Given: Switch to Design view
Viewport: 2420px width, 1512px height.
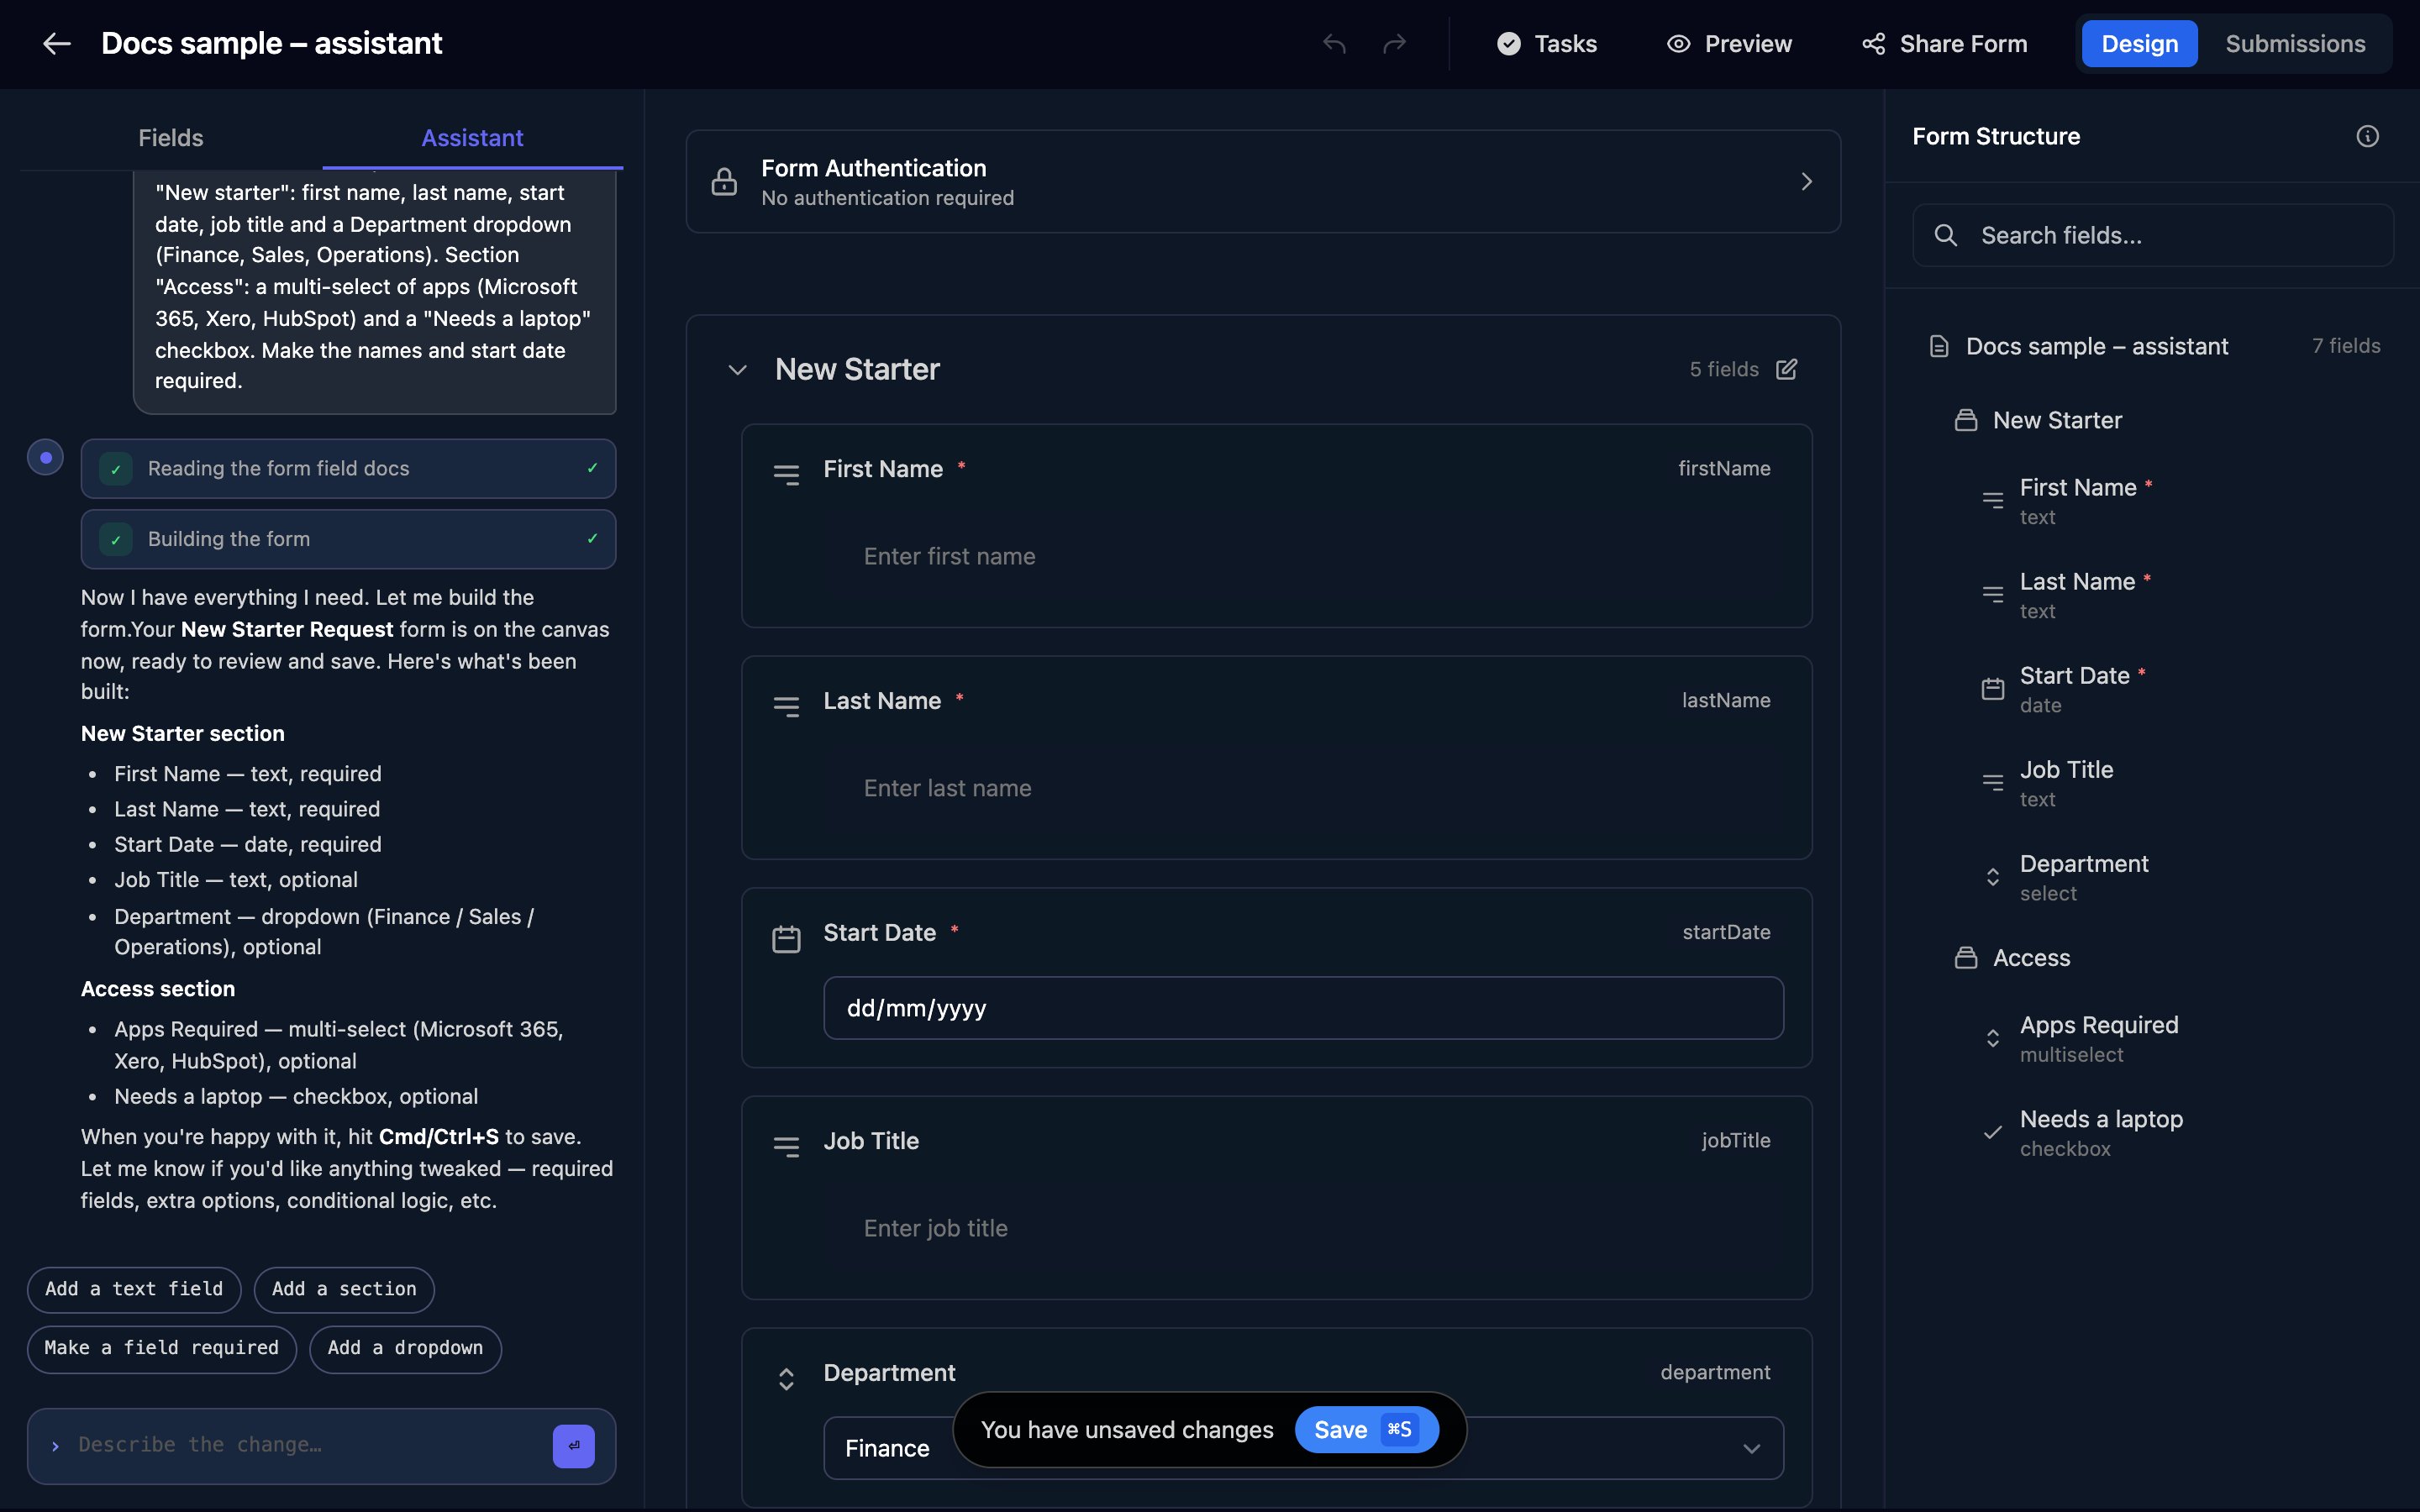Looking at the screenshot, I should point(2139,44).
